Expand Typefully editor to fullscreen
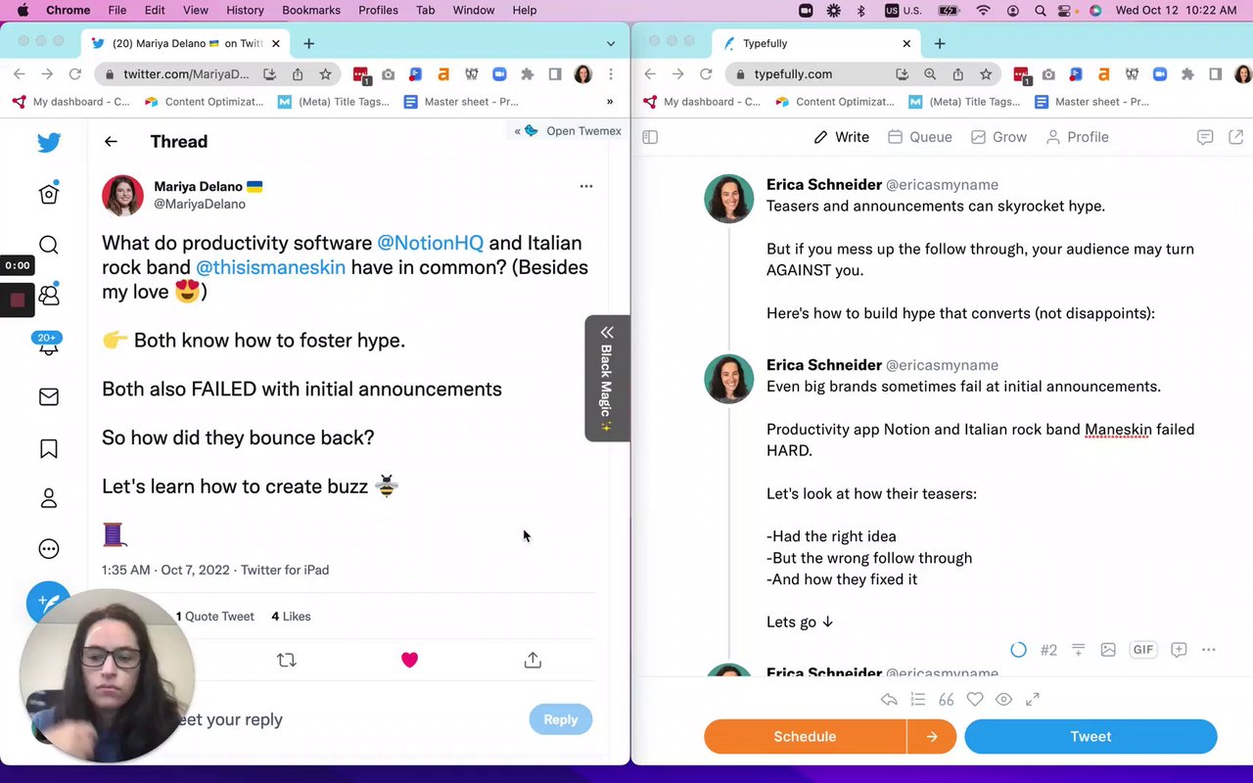 [x=1032, y=699]
